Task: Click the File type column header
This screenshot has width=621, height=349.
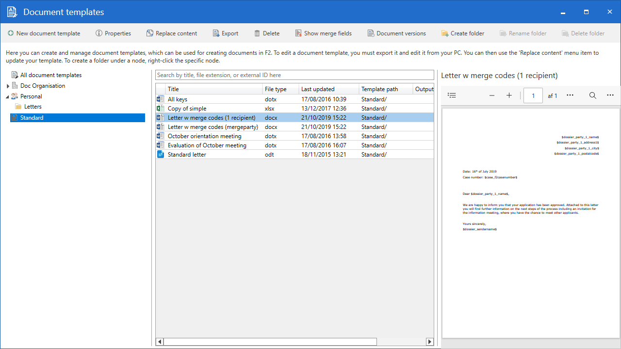Action: [x=276, y=89]
